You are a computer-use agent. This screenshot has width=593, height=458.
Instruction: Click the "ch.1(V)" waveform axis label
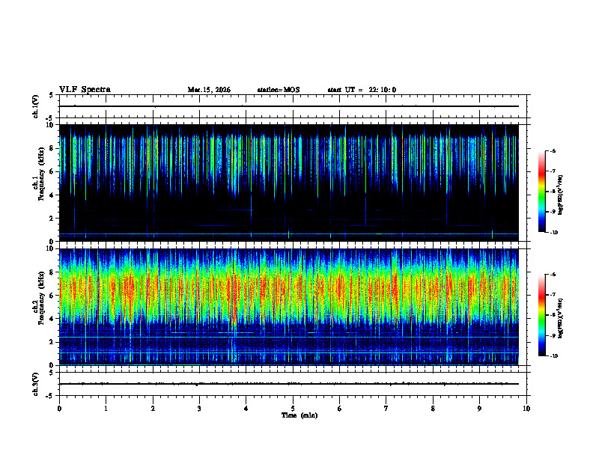coord(36,106)
